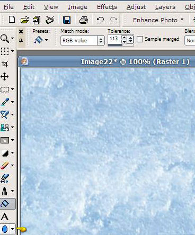Screen dimensions: 195x235
Task: Open the Enhance Photo dropdown
Action: click(x=158, y=20)
